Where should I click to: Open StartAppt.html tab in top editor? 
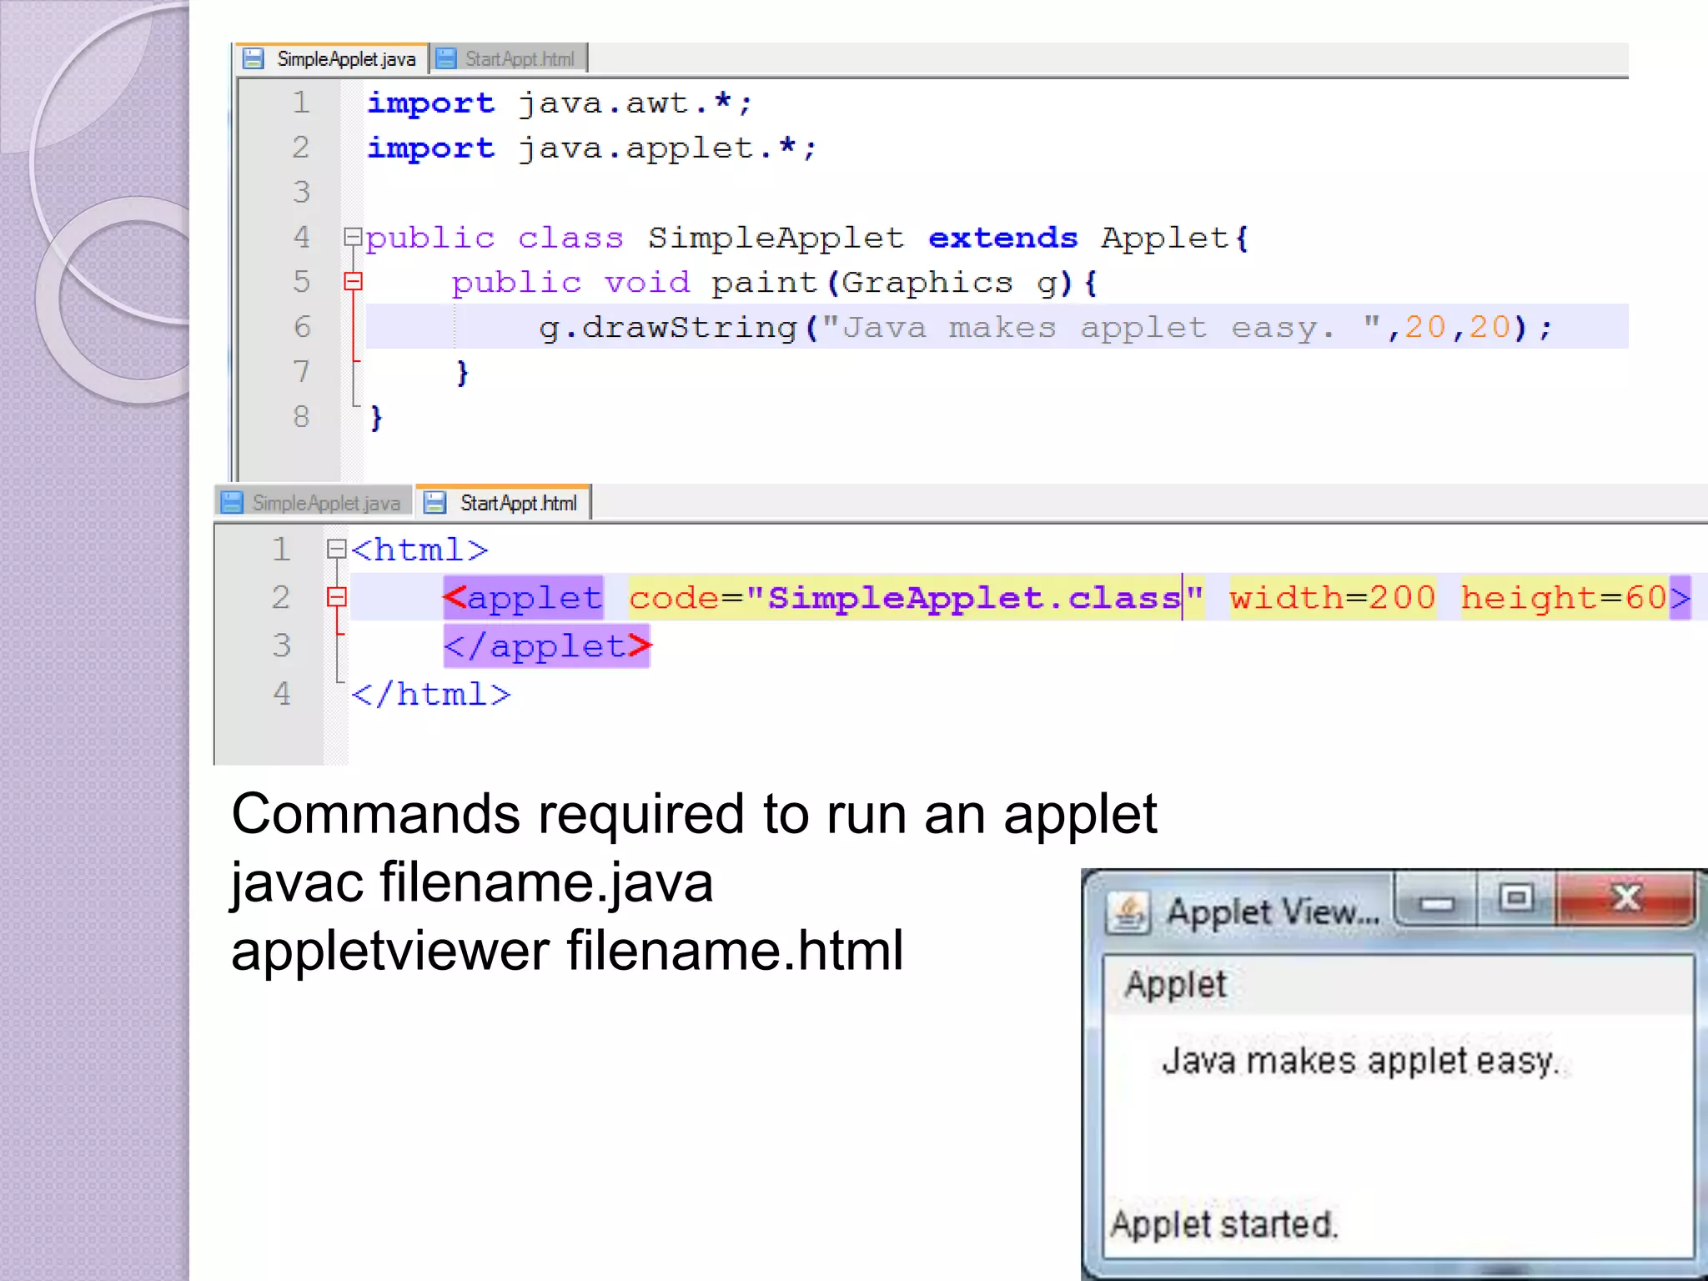click(509, 59)
